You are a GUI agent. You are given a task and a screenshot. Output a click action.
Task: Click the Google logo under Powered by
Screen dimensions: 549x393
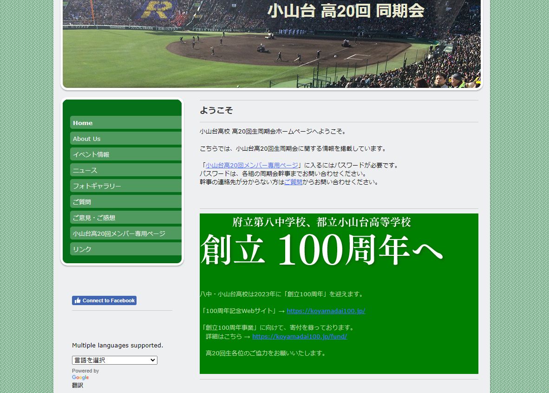[x=80, y=378]
